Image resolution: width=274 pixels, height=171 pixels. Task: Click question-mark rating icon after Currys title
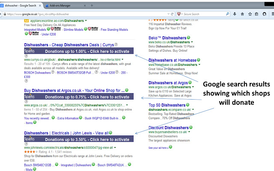(116, 44)
